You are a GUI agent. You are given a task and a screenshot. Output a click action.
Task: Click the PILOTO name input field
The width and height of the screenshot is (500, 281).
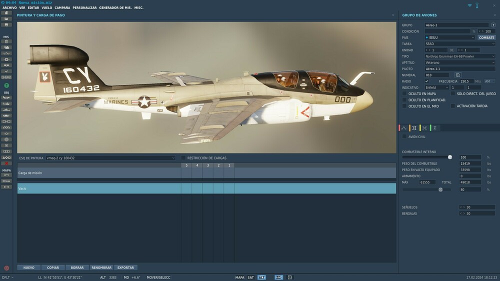pyautogui.click(x=460, y=69)
